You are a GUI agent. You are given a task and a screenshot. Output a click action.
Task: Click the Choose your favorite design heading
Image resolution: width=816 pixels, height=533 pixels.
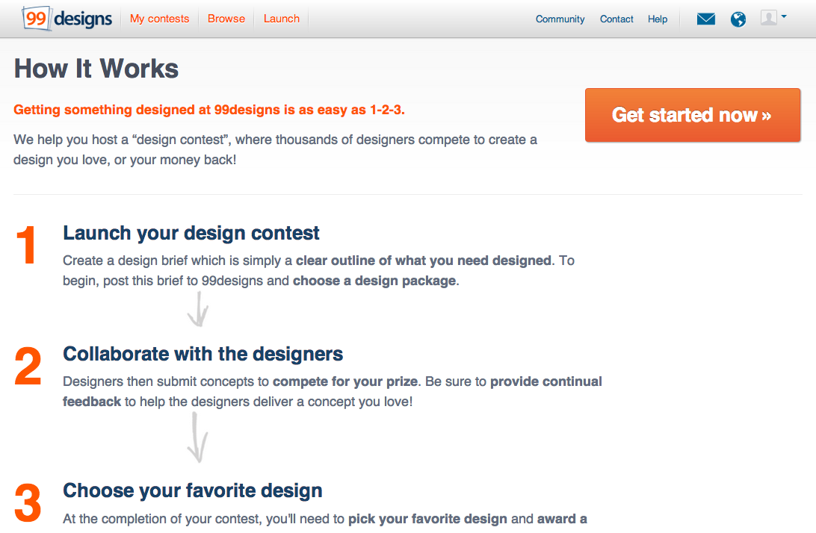point(193,490)
